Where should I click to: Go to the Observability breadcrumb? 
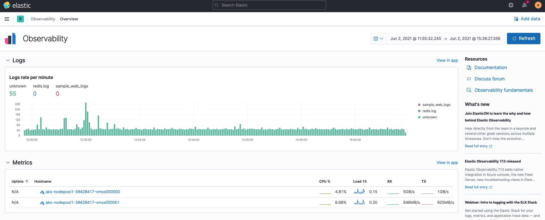43,19
